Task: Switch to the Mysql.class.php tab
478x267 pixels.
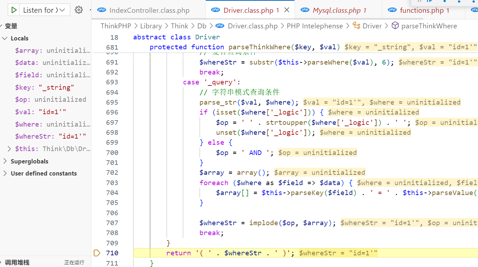Action: (x=336, y=11)
